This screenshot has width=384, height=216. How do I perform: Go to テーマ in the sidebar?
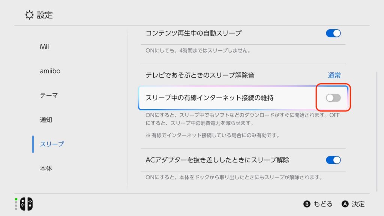49,95
